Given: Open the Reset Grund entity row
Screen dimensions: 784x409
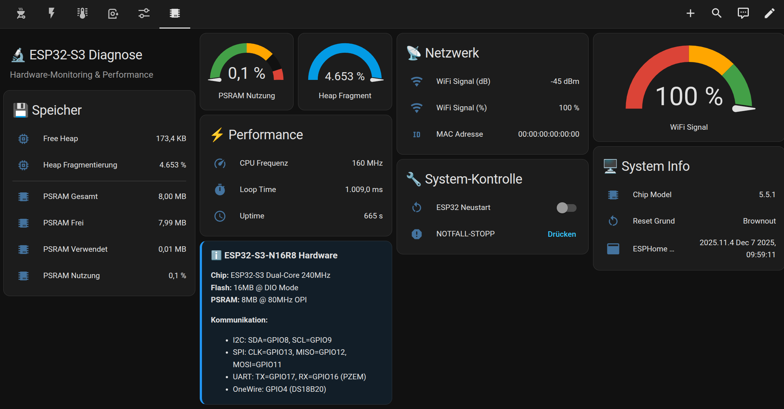Looking at the screenshot, I should tap(689, 221).
